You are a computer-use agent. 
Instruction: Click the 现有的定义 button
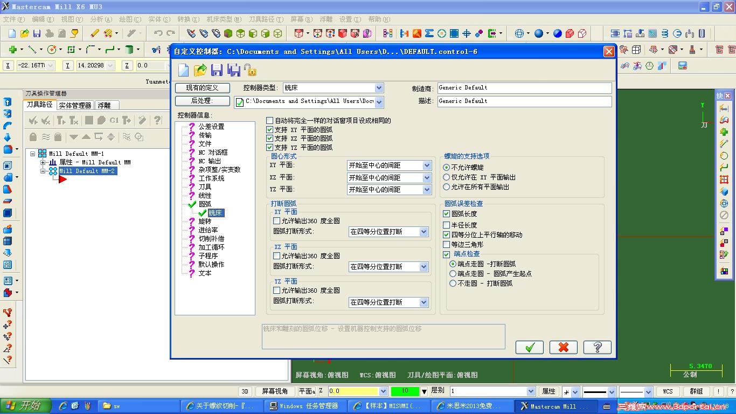[x=203, y=88]
